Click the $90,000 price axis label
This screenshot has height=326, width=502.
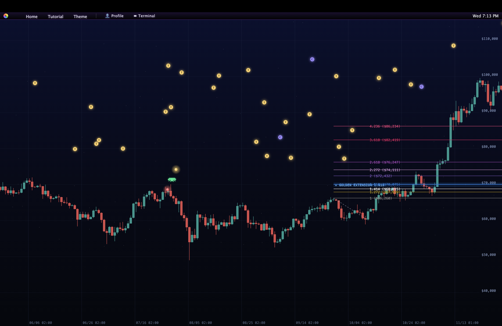coord(488,111)
